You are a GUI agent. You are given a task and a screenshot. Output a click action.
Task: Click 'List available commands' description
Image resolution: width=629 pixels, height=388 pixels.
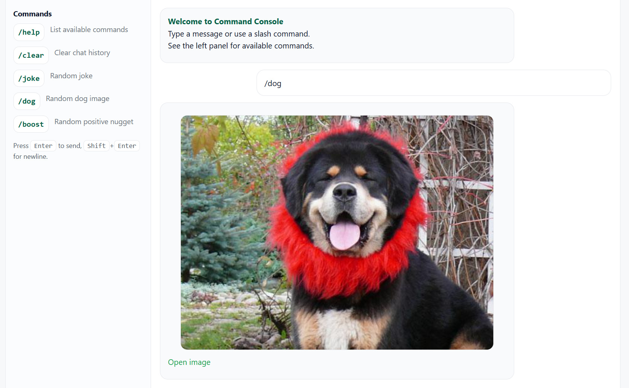coord(89,30)
